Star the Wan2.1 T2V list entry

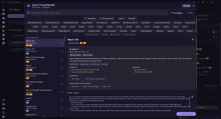[62, 51]
